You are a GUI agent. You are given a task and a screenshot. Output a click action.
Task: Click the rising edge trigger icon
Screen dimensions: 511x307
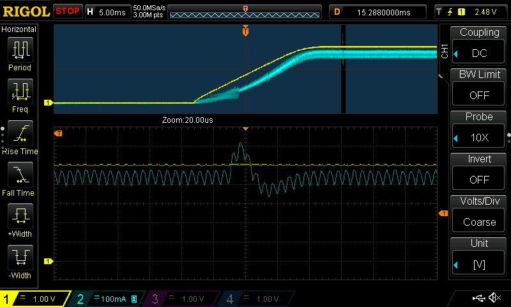(450, 12)
